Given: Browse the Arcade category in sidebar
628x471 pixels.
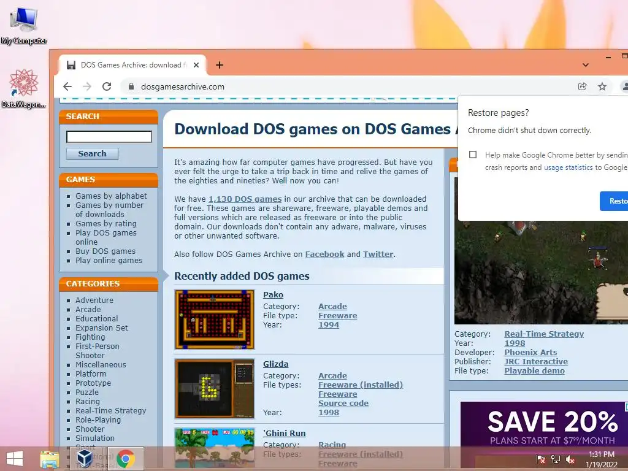Looking at the screenshot, I should coord(88,309).
